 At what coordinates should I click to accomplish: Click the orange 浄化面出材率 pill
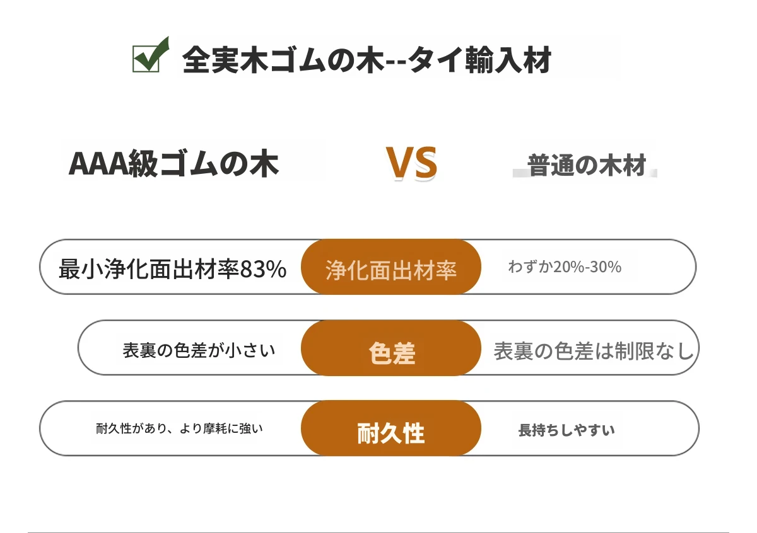(391, 267)
